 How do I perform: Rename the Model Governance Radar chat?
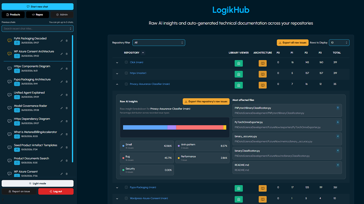62,108
